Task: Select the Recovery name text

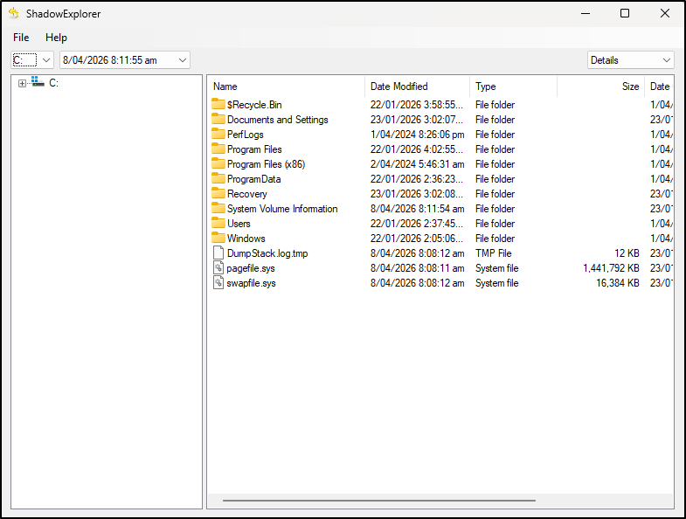Action: coord(246,194)
